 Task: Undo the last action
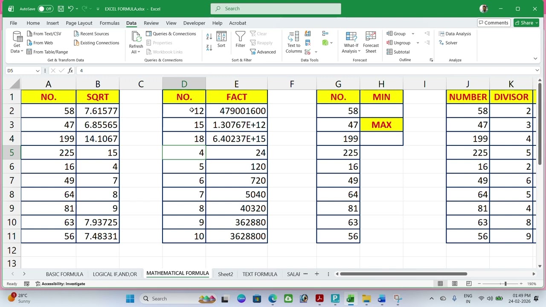pos(71,9)
